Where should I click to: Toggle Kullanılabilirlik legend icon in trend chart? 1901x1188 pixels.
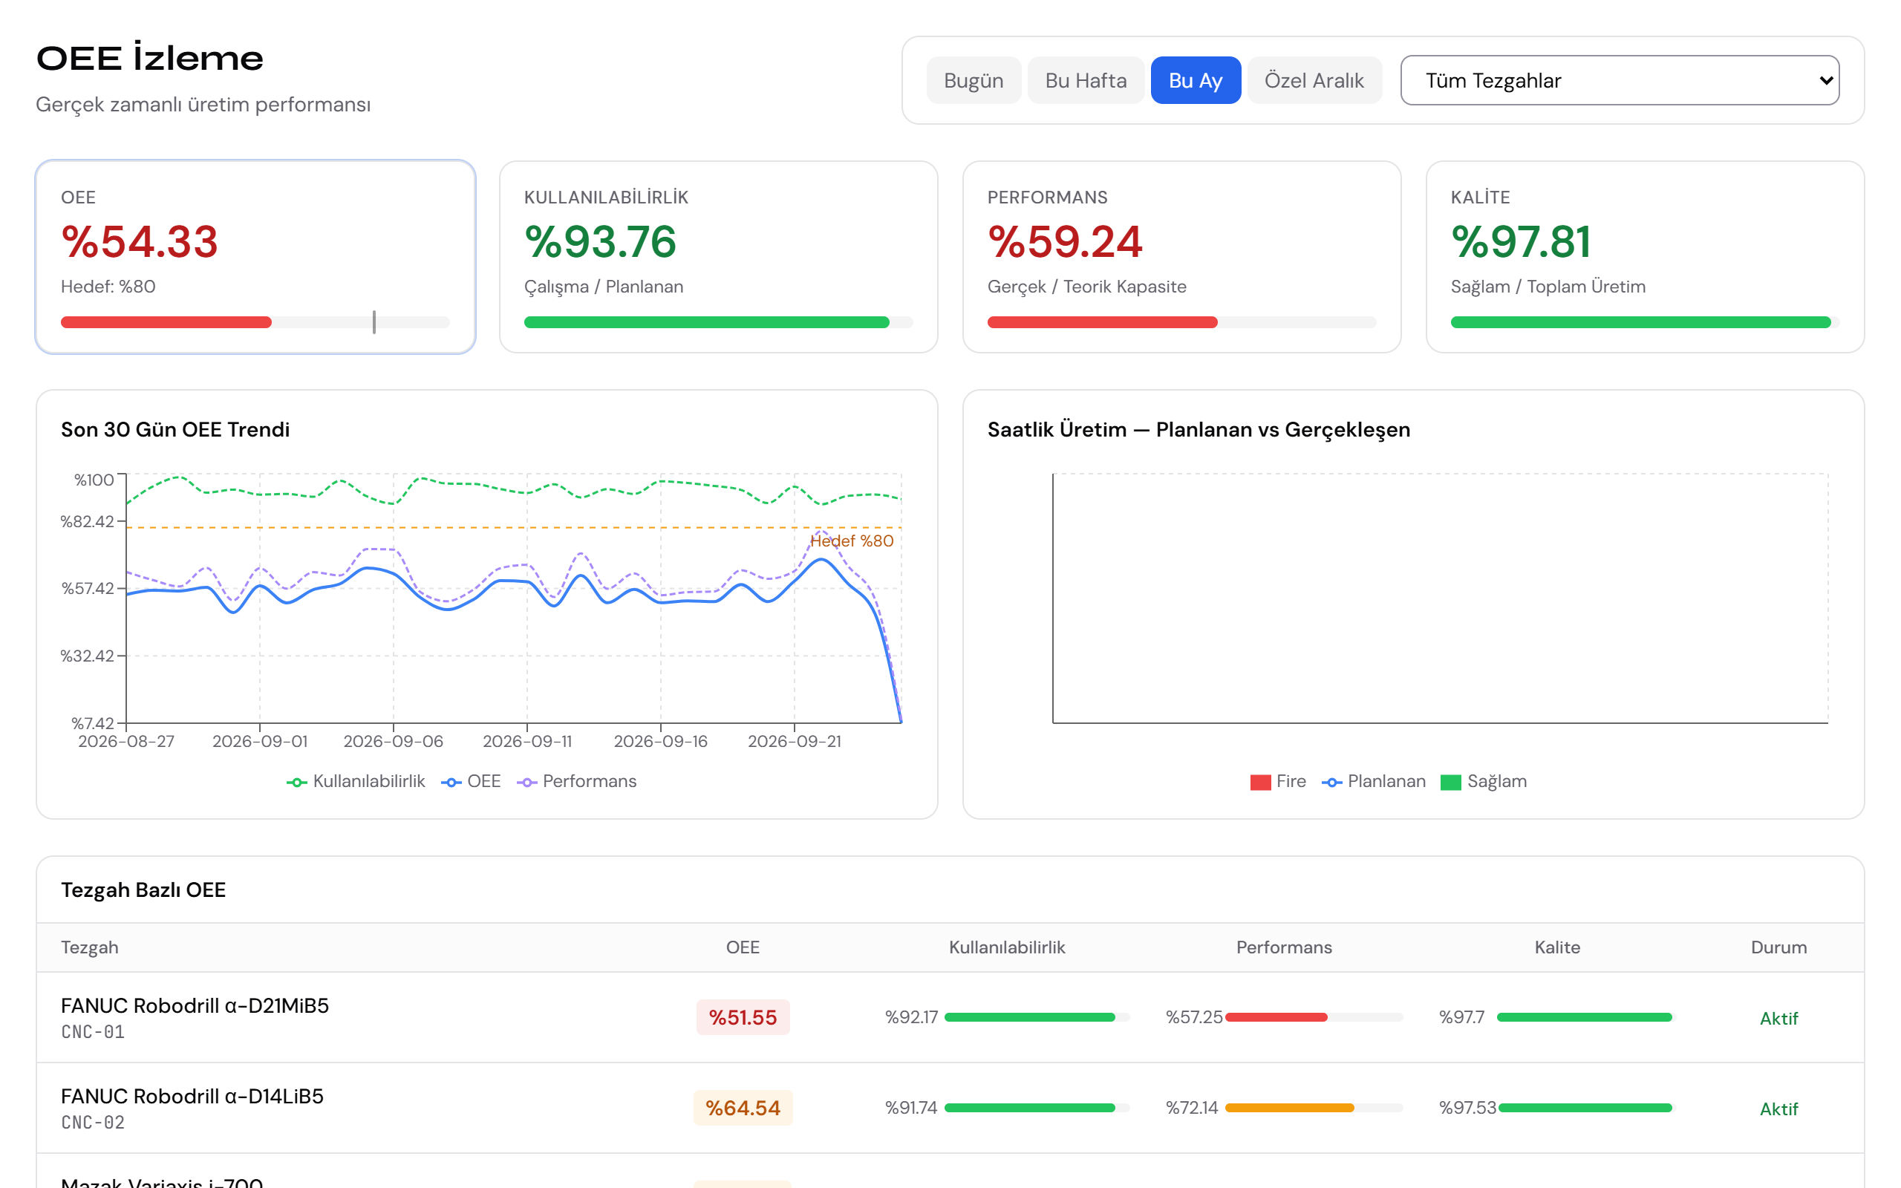click(296, 782)
